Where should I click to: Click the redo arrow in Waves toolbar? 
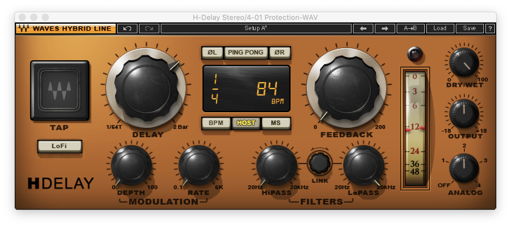(149, 29)
